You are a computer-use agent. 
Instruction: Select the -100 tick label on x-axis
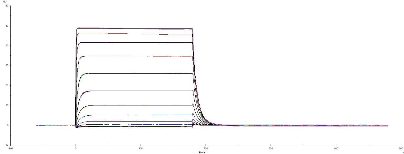point(10,148)
